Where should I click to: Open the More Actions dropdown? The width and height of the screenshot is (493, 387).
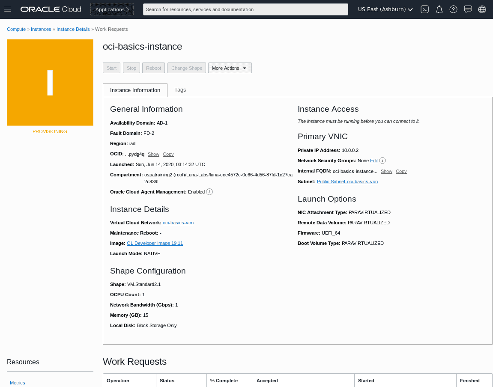(230, 68)
